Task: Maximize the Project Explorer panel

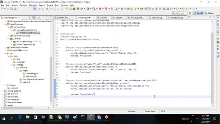Action: (50, 18)
